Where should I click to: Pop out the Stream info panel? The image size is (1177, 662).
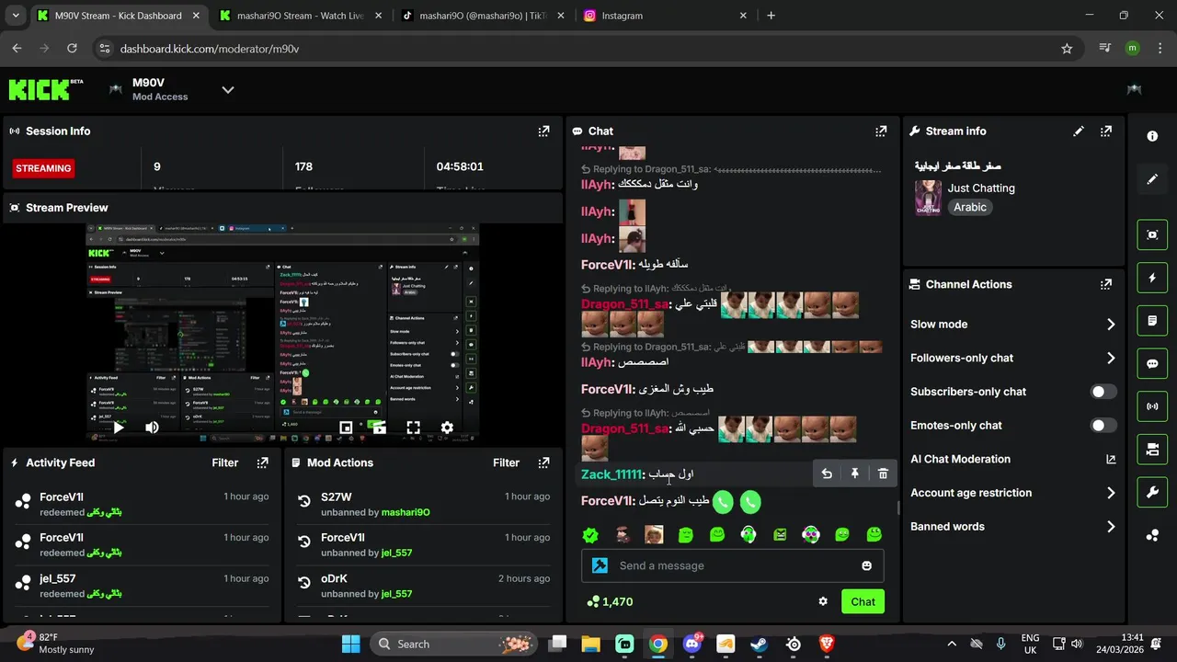(1106, 131)
